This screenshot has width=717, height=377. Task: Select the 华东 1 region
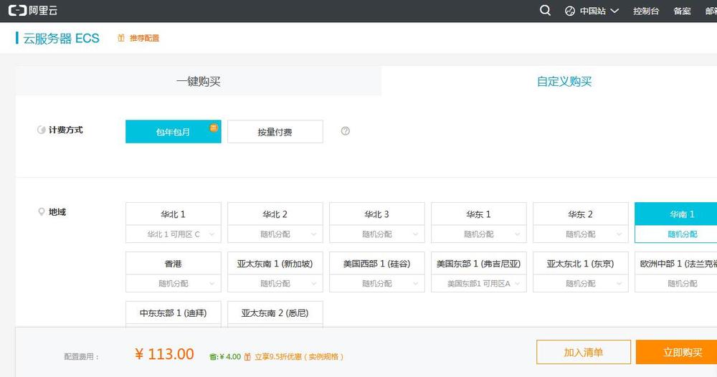point(479,214)
